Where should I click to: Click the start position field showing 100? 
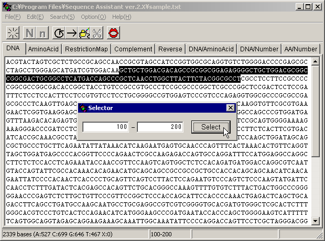(105, 127)
